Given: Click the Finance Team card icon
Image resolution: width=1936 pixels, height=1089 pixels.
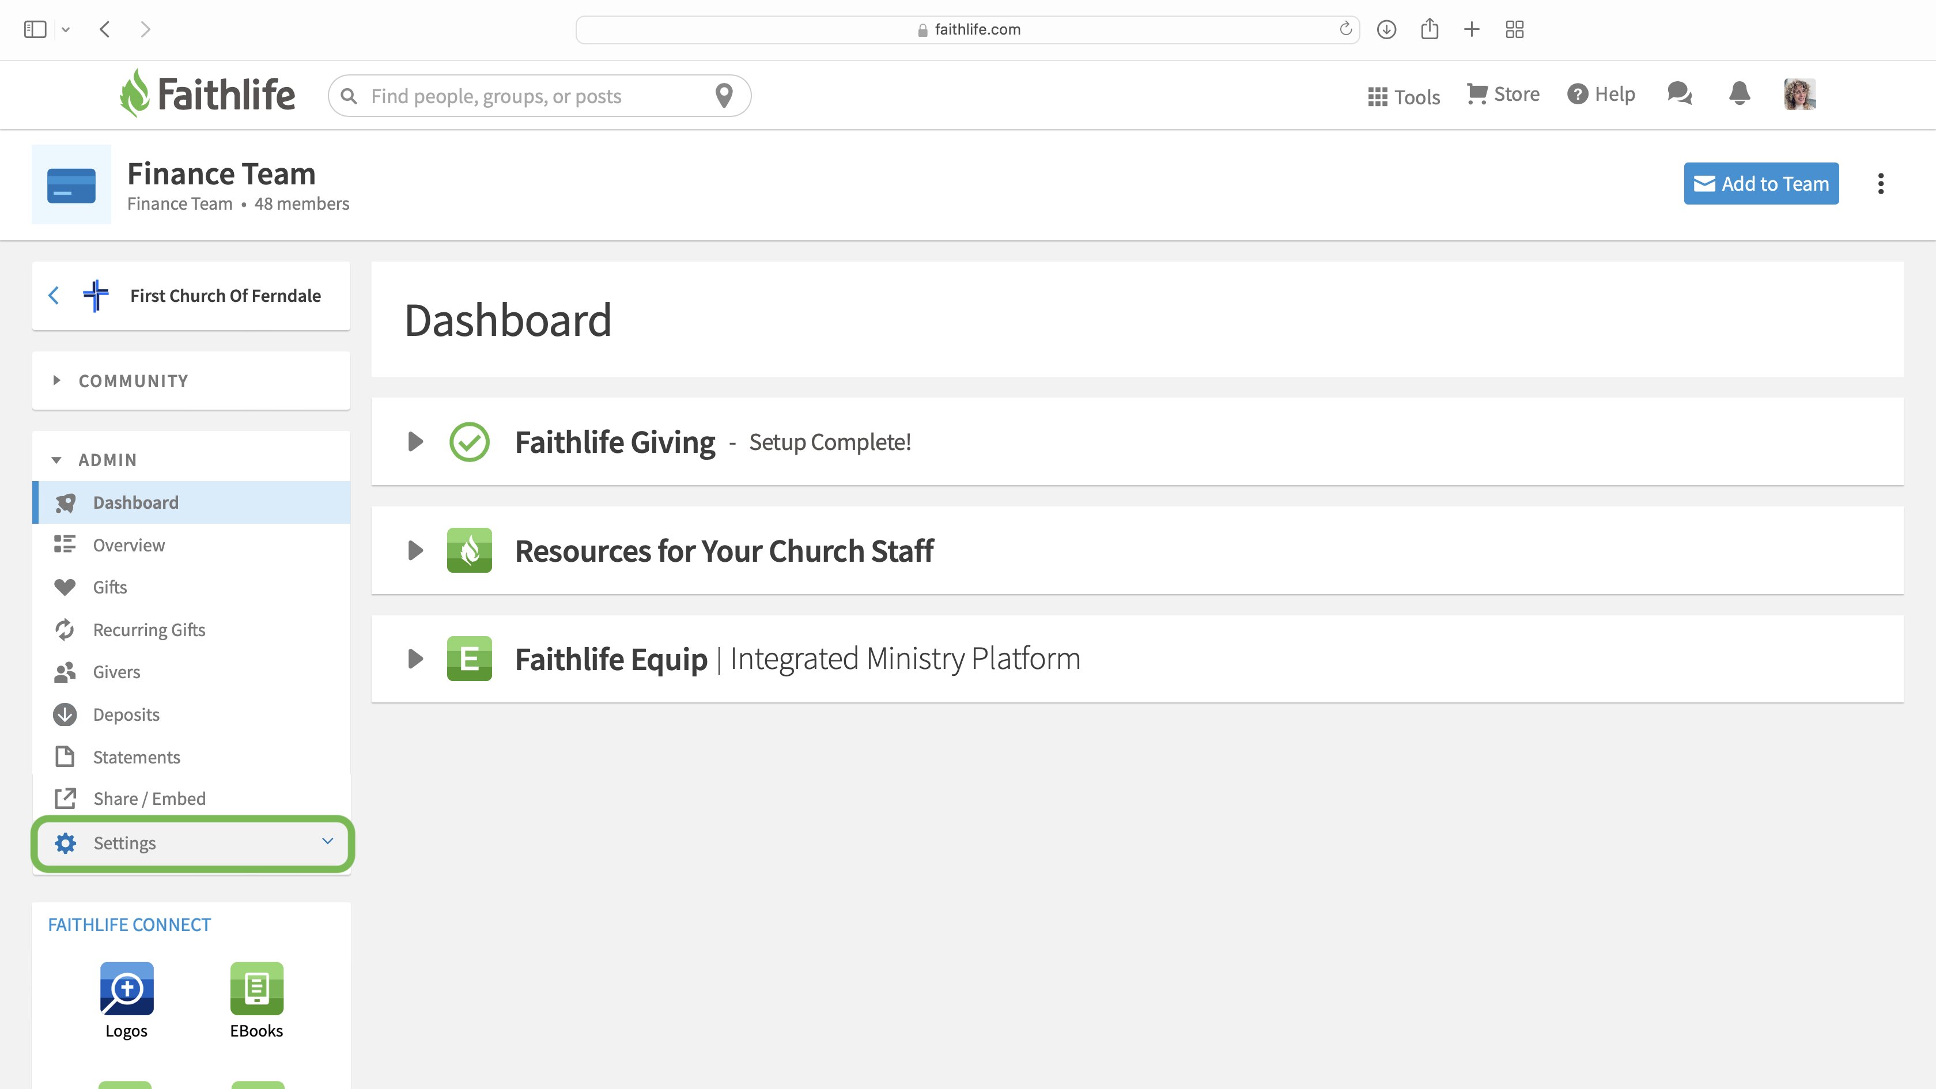Looking at the screenshot, I should (71, 185).
